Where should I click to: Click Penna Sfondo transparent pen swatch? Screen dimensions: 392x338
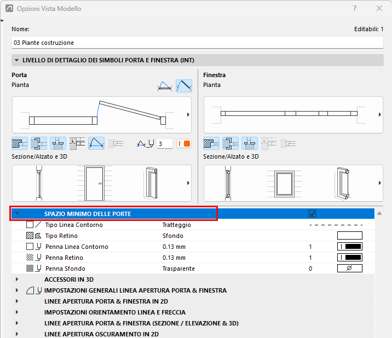350,269
